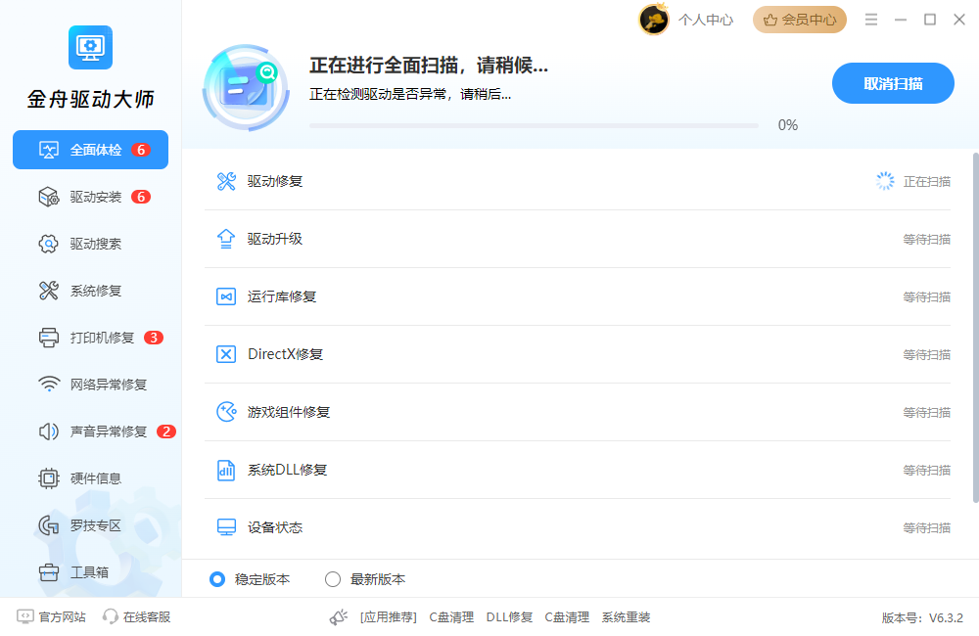Click the toolbox icon for 工具箱
This screenshot has height=636, width=979.
[49, 572]
